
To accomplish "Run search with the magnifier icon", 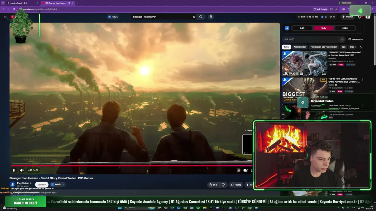I will click(x=201, y=17).
